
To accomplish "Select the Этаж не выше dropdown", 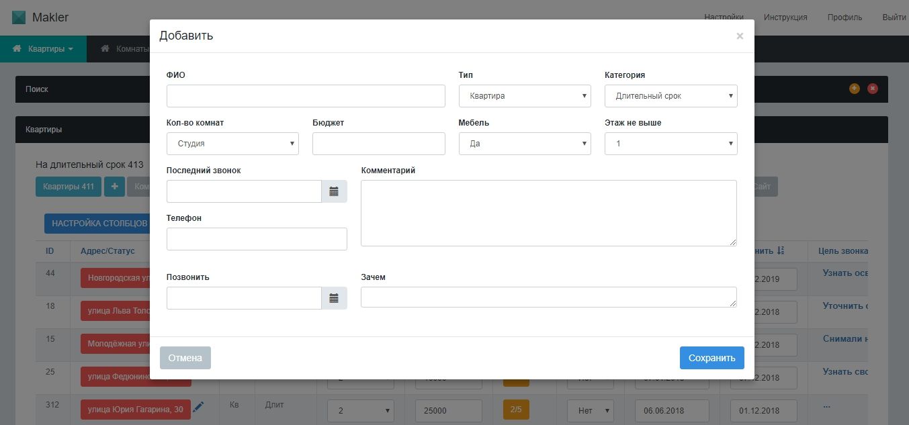I will (x=670, y=144).
